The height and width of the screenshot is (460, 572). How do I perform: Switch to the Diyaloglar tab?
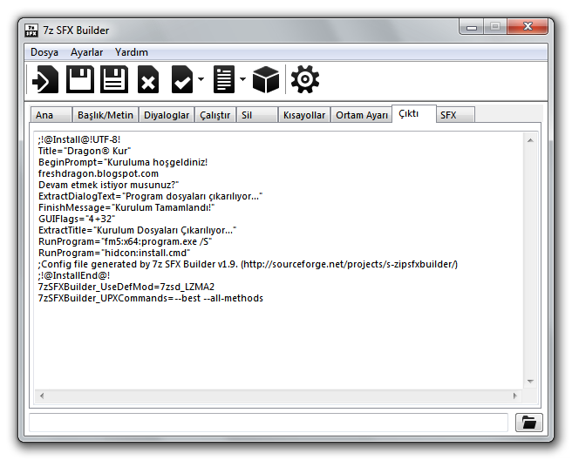(167, 115)
